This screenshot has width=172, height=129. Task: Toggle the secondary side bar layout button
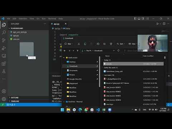pos(143,19)
